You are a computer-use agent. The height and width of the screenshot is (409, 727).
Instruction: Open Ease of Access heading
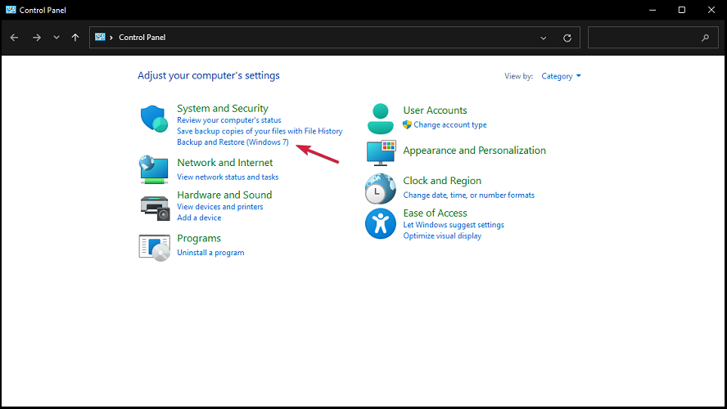coord(435,213)
